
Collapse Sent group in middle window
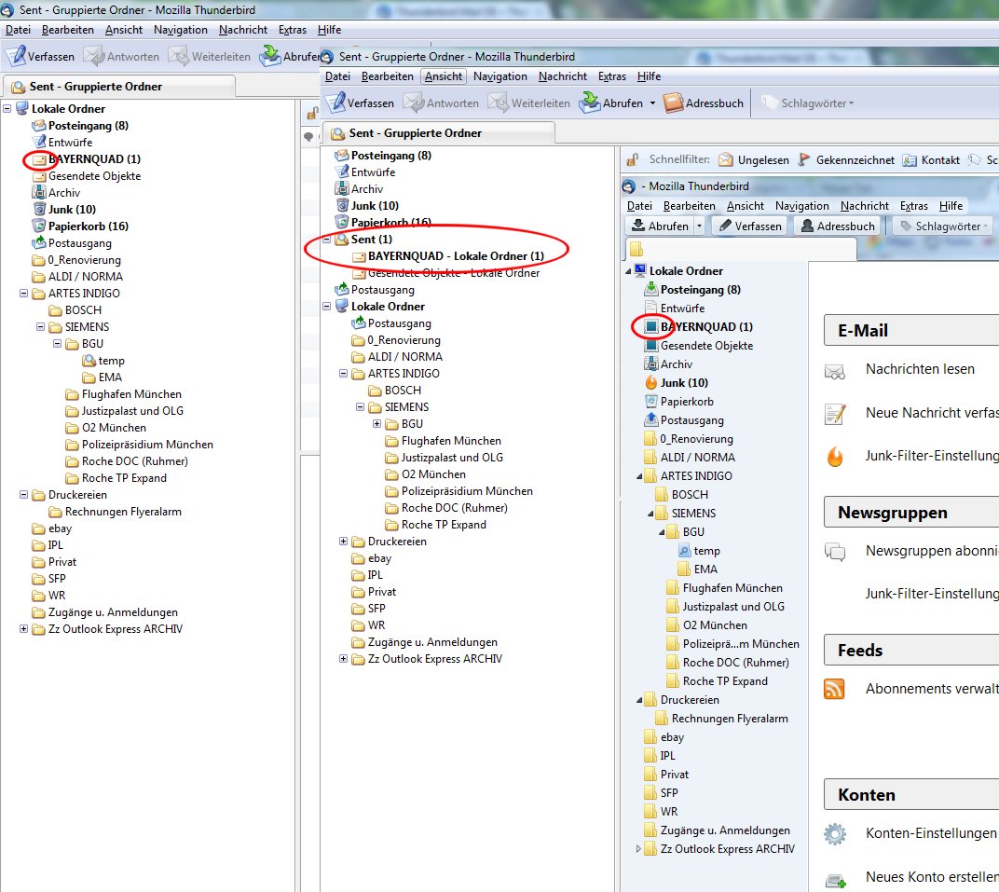point(327,239)
